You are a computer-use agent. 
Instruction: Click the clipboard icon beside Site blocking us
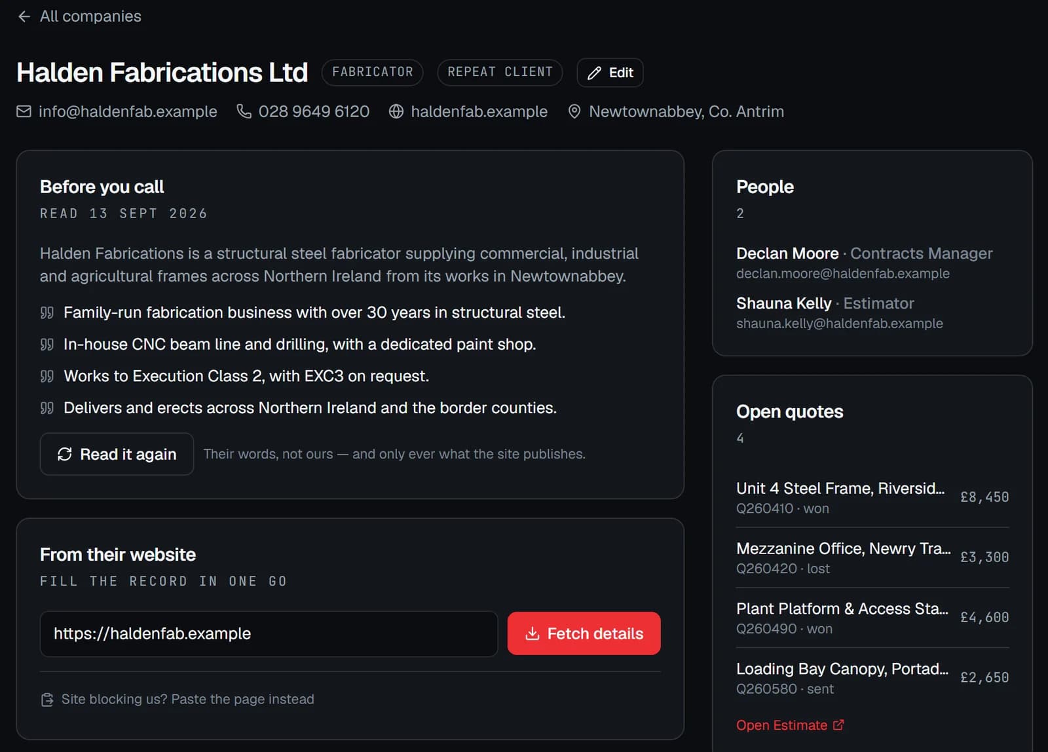pyautogui.click(x=47, y=700)
